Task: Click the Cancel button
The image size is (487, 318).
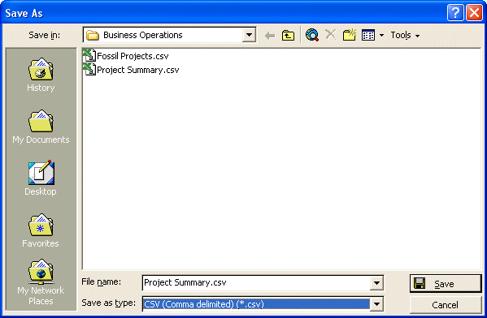Action: [446, 305]
